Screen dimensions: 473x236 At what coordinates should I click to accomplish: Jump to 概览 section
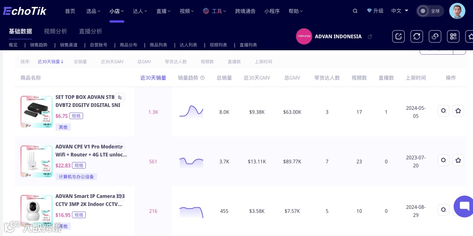pos(13,45)
